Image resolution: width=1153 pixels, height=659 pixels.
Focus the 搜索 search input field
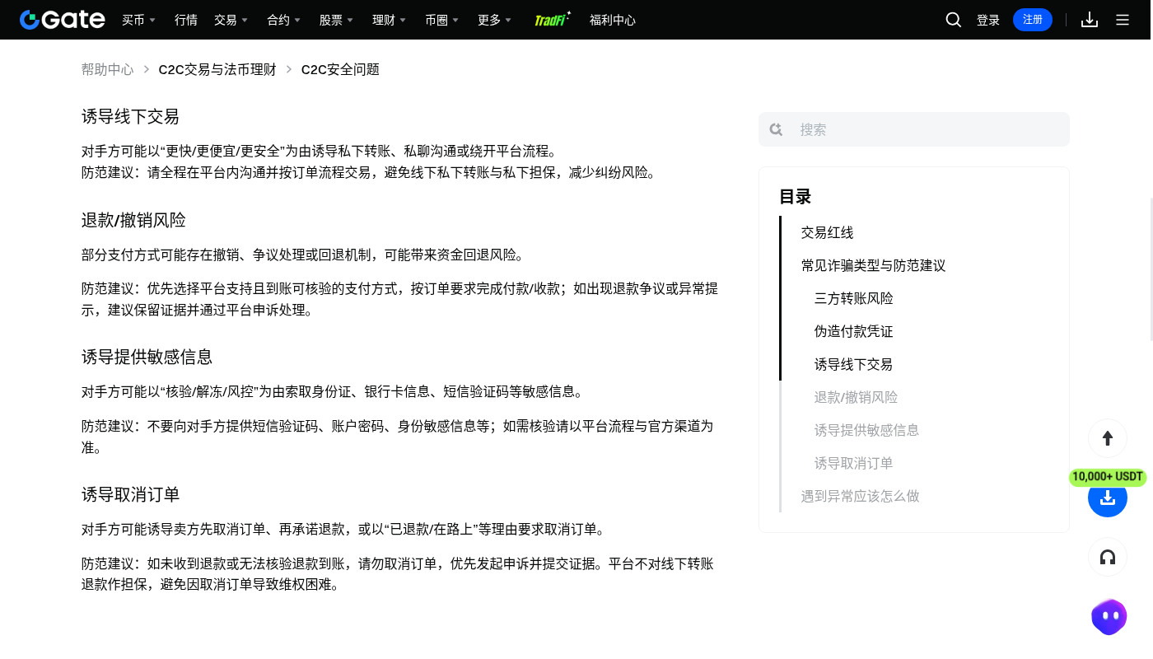[914, 129]
